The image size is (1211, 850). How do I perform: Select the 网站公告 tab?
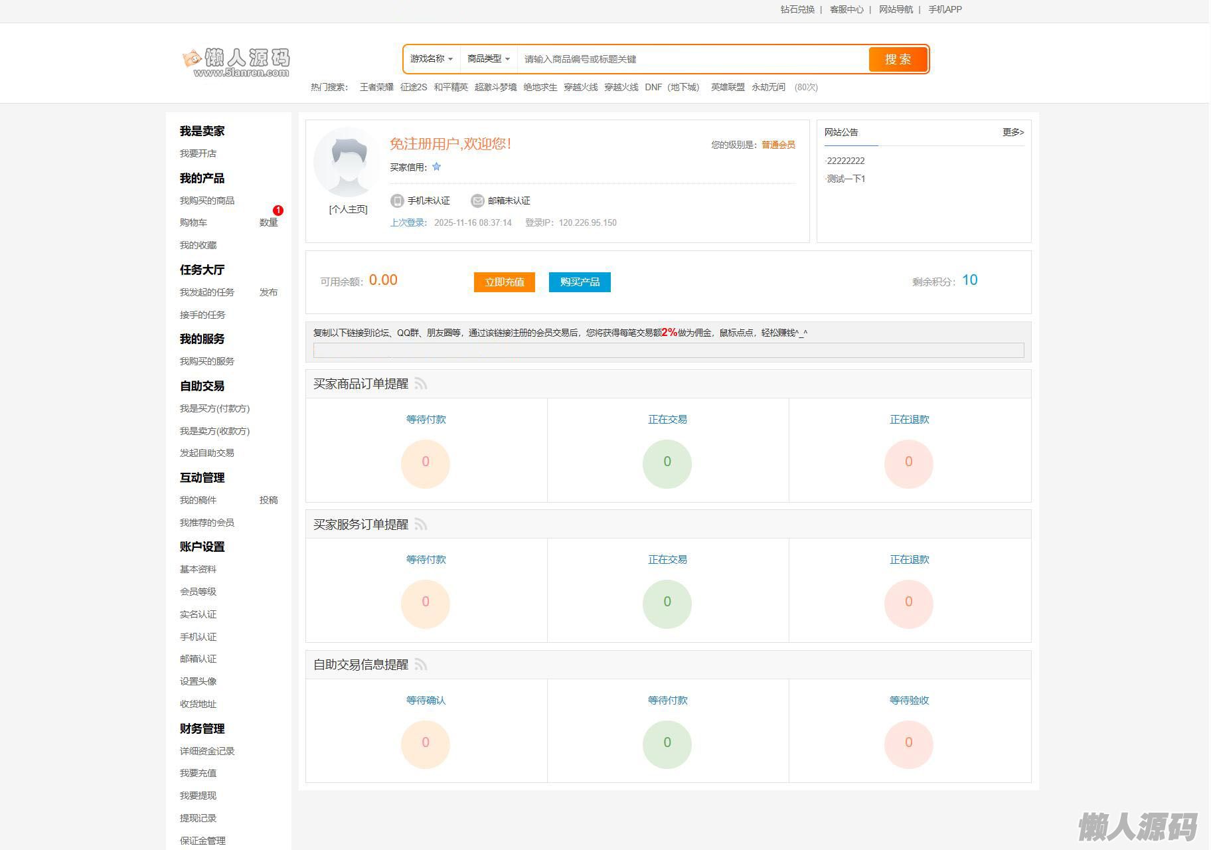(841, 132)
